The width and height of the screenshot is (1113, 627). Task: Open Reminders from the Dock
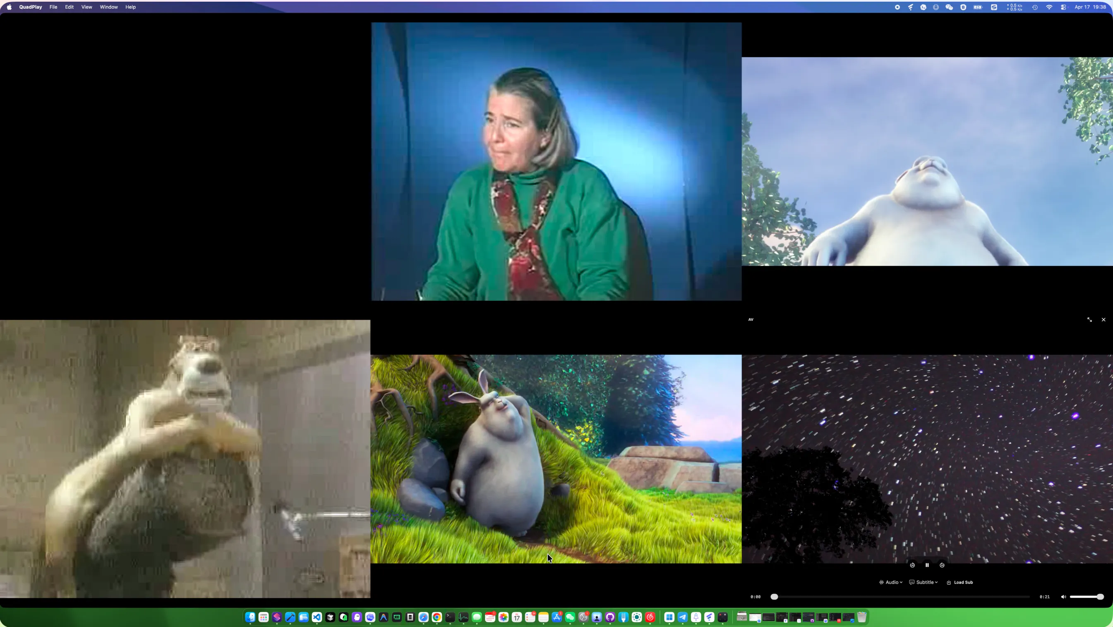coord(530,617)
